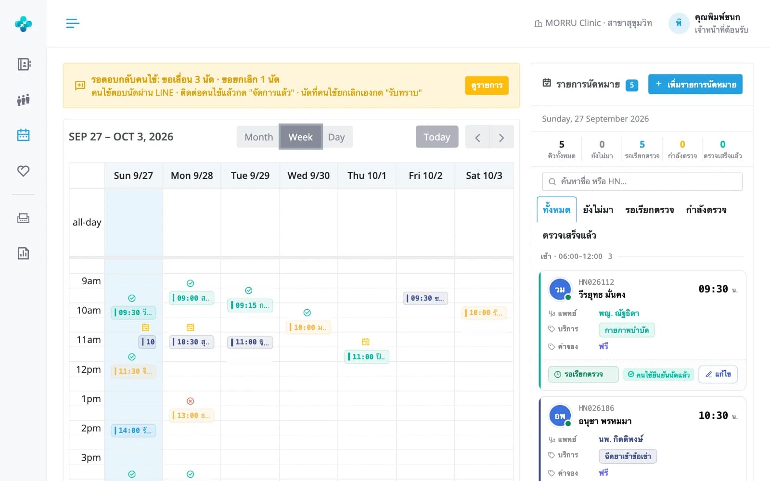This screenshot has height=481, width=770.
Task: Switch calendar to Week view
Action: pos(300,137)
